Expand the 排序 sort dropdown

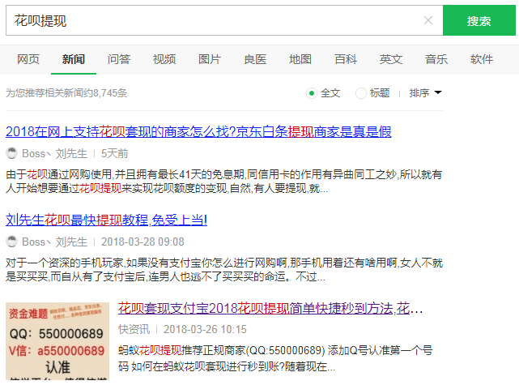click(x=425, y=92)
